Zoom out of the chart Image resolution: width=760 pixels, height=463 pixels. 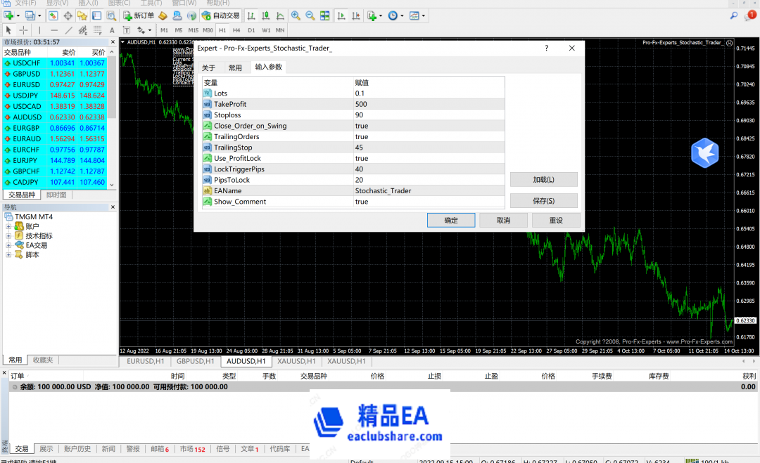310,15
